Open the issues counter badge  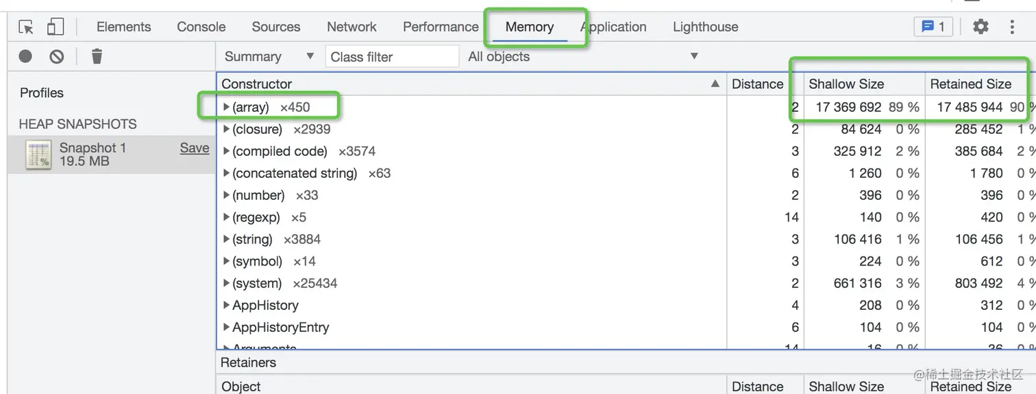tap(933, 27)
